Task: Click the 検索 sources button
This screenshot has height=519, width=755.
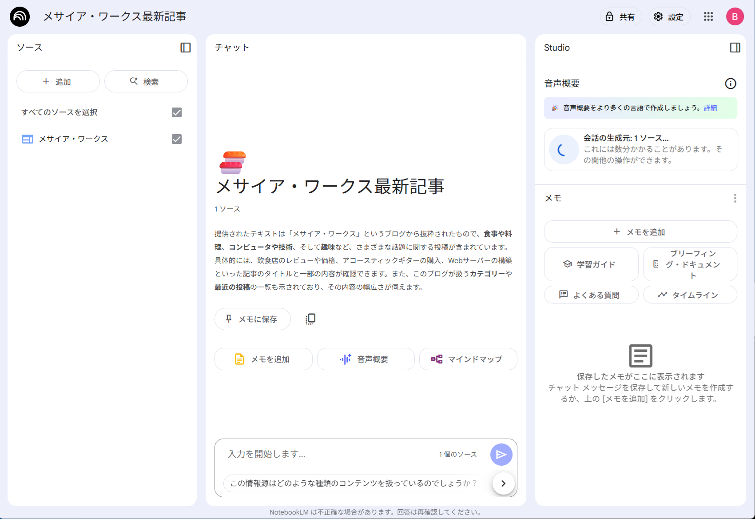Action: tap(146, 82)
